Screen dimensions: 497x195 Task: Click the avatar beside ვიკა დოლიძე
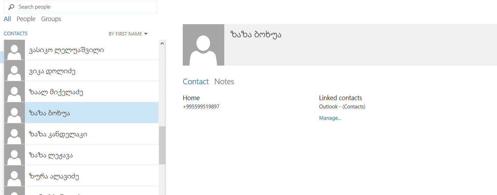coord(15,71)
